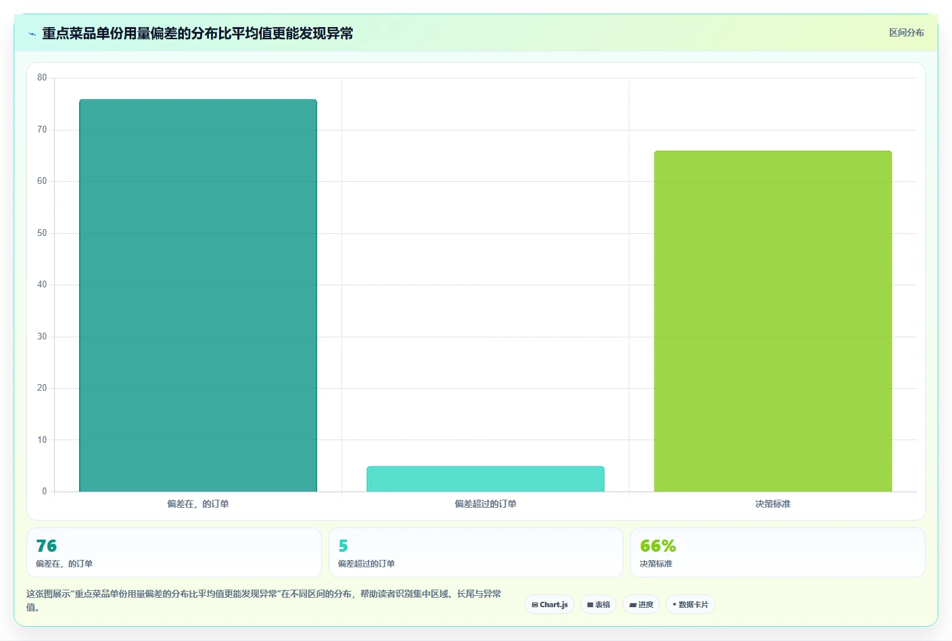Click y-axis tick value 40
Image resolution: width=952 pixels, height=641 pixels.
42,285
